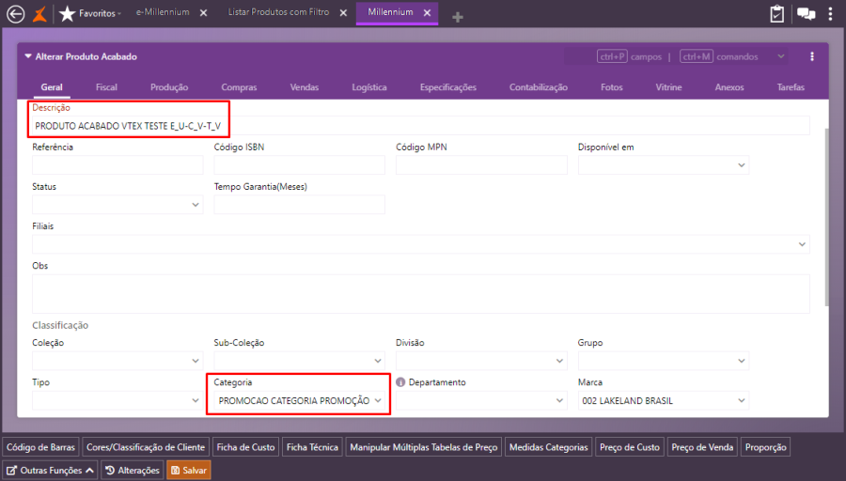
Task: Switch to Listar Produtos com Filtro tab
Action: (x=278, y=12)
